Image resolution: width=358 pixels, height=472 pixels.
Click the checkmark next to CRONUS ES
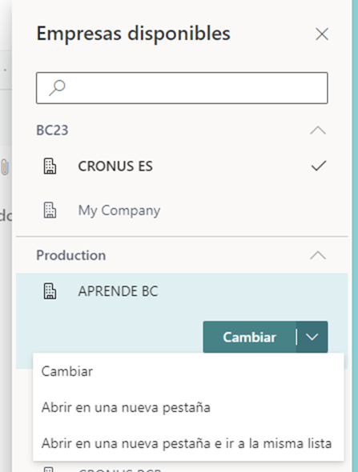[x=319, y=166]
